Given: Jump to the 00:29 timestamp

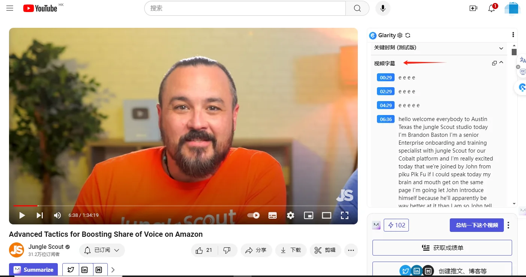Looking at the screenshot, I should 386,77.
